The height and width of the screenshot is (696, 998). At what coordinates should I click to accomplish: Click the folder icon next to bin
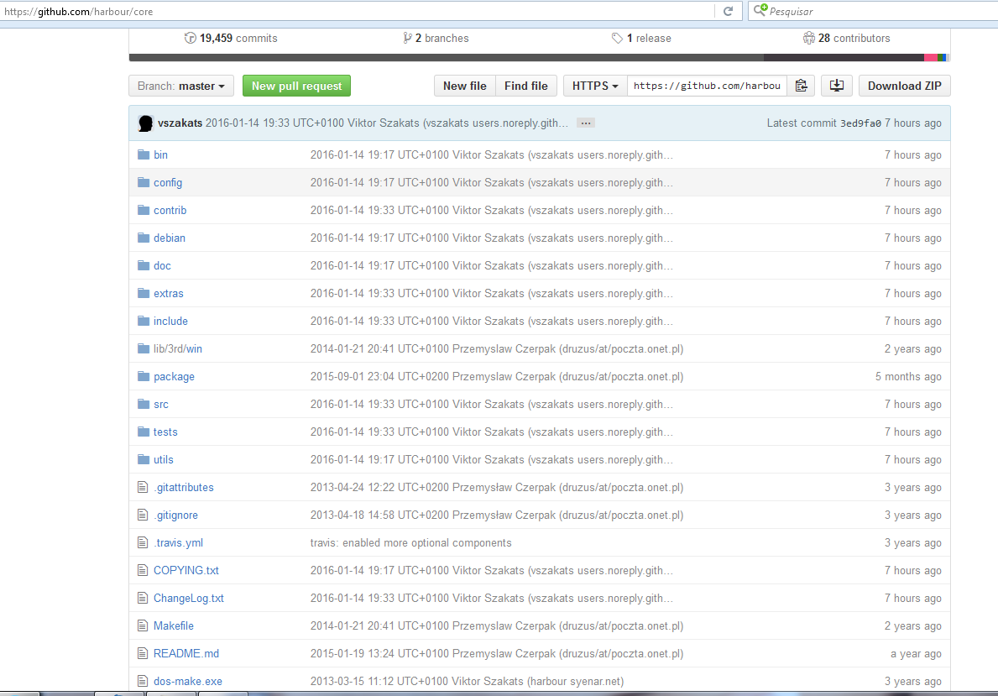click(143, 154)
